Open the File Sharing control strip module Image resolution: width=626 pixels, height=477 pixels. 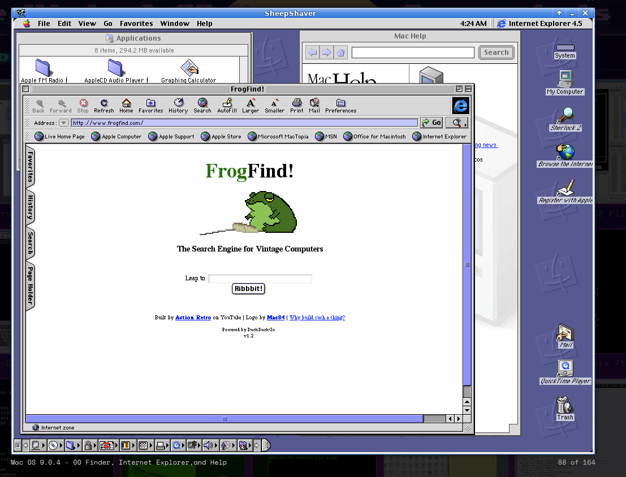[72, 445]
